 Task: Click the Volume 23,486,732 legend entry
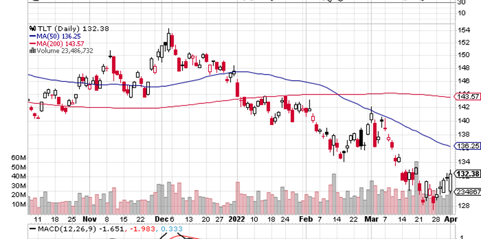click(65, 51)
